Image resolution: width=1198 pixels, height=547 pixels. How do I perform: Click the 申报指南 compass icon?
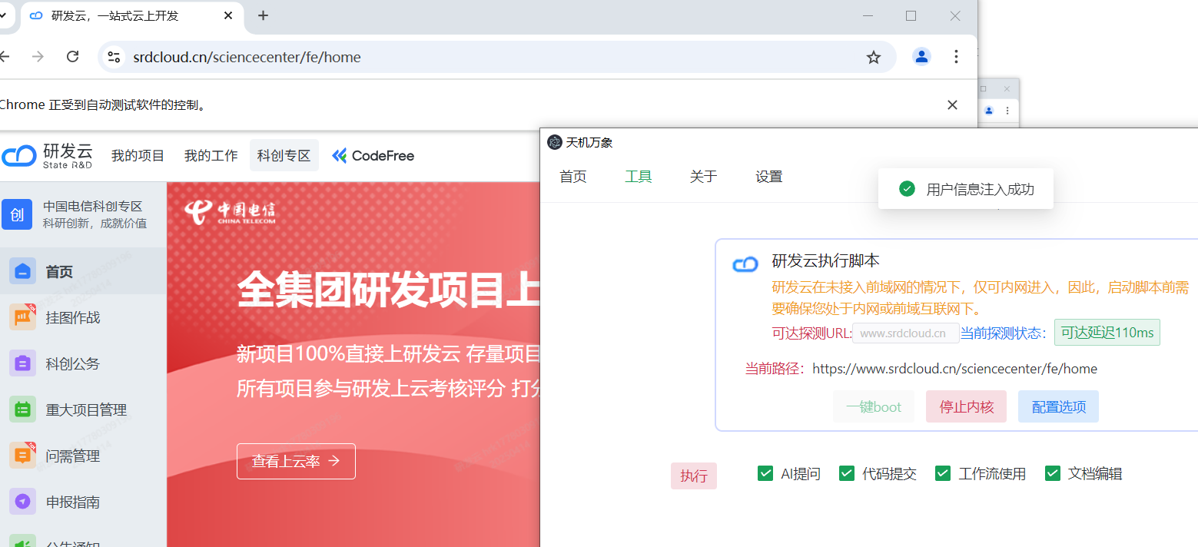[22, 502]
